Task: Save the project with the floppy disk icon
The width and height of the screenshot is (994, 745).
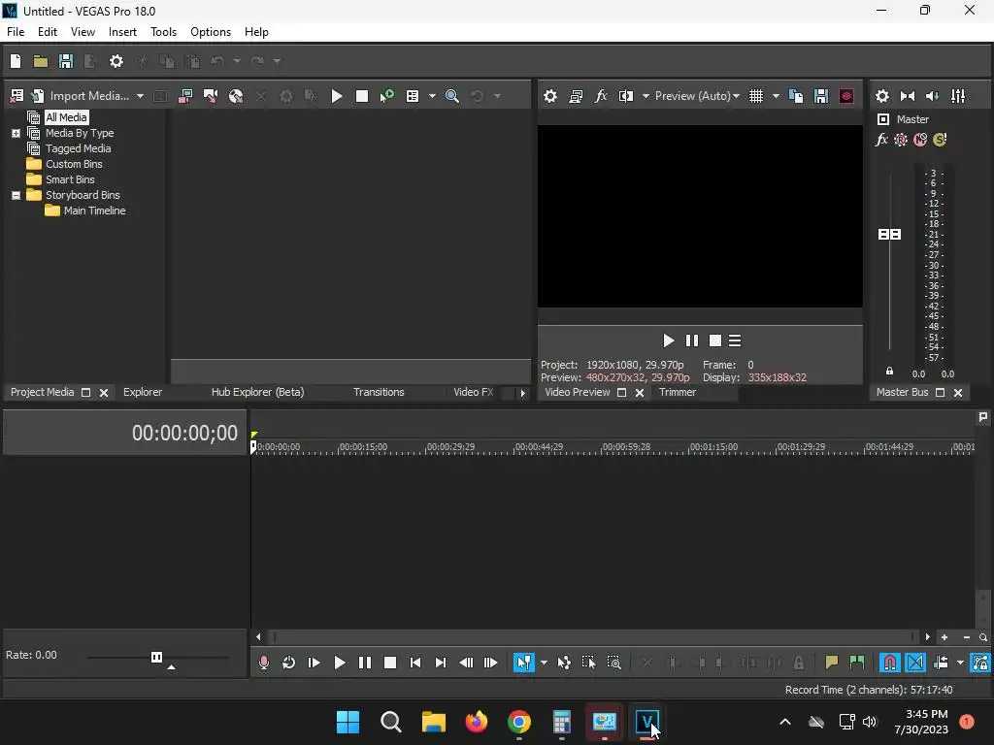Action: coord(66,61)
